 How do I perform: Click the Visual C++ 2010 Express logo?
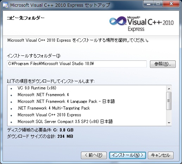tap(141, 24)
